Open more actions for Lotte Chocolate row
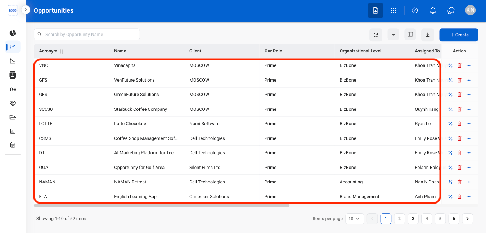486x233 pixels. [468, 124]
